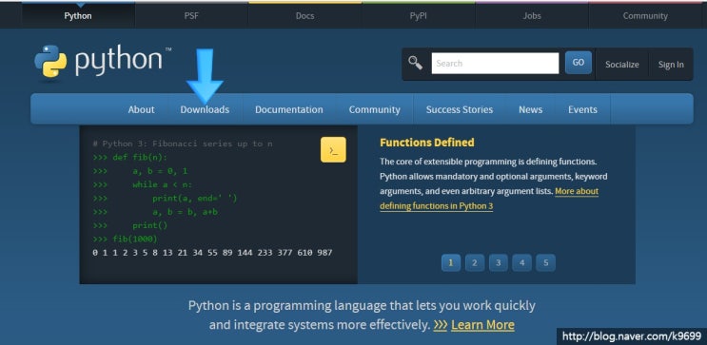Screen dimensions: 707x345
Task: Go to slide 5 of the carousel
Action: click(x=545, y=263)
